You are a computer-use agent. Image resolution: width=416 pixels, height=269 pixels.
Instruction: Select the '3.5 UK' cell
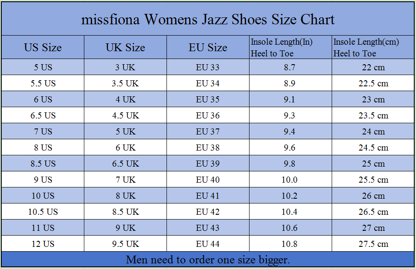[x=125, y=83]
